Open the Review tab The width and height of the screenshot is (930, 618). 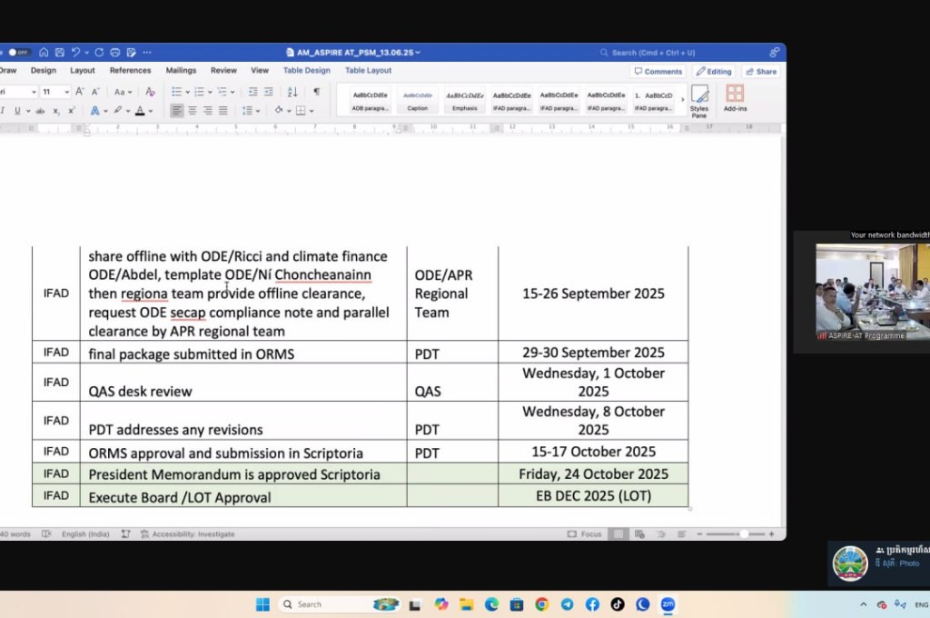(223, 70)
